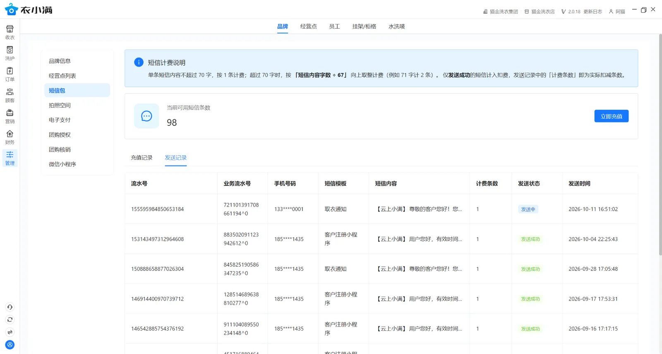This screenshot has height=354, width=662.
Task: Click the SMS message bubble icon
Action: (x=146, y=116)
